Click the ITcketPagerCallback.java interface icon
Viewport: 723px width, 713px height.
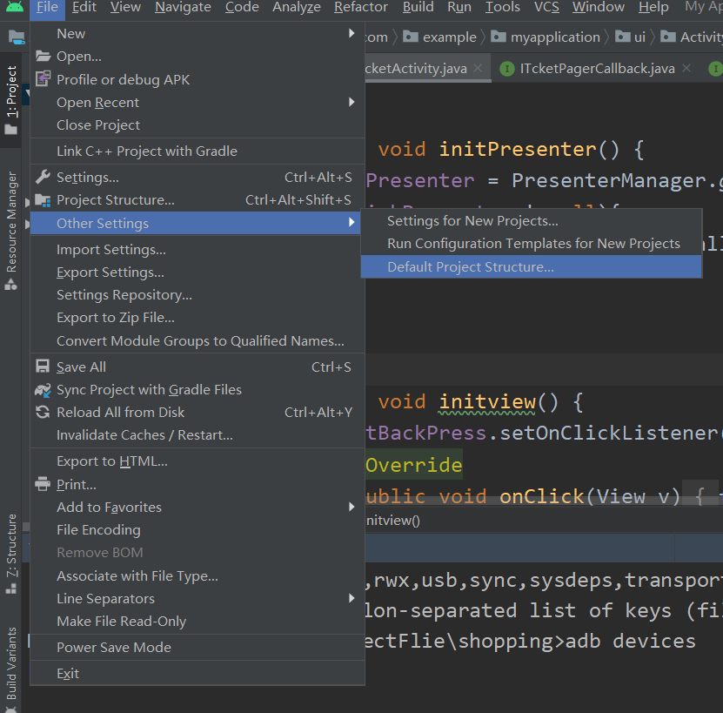pyautogui.click(x=506, y=69)
